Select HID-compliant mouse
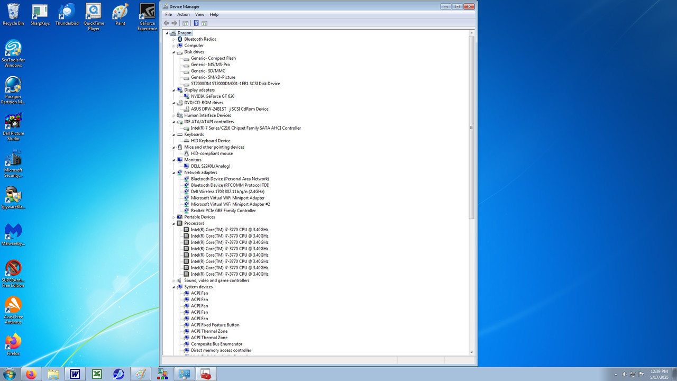This screenshot has height=381, width=677. [212, 153]
